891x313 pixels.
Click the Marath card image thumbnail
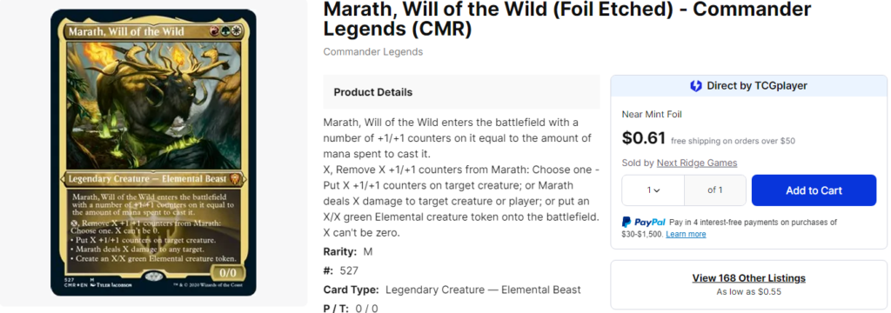(x=153, y=152)
